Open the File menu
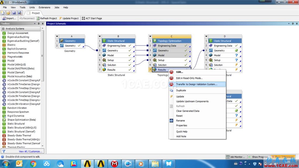Image resolution: width=299 pixels, height=168 pixels. tap(5, 7)
